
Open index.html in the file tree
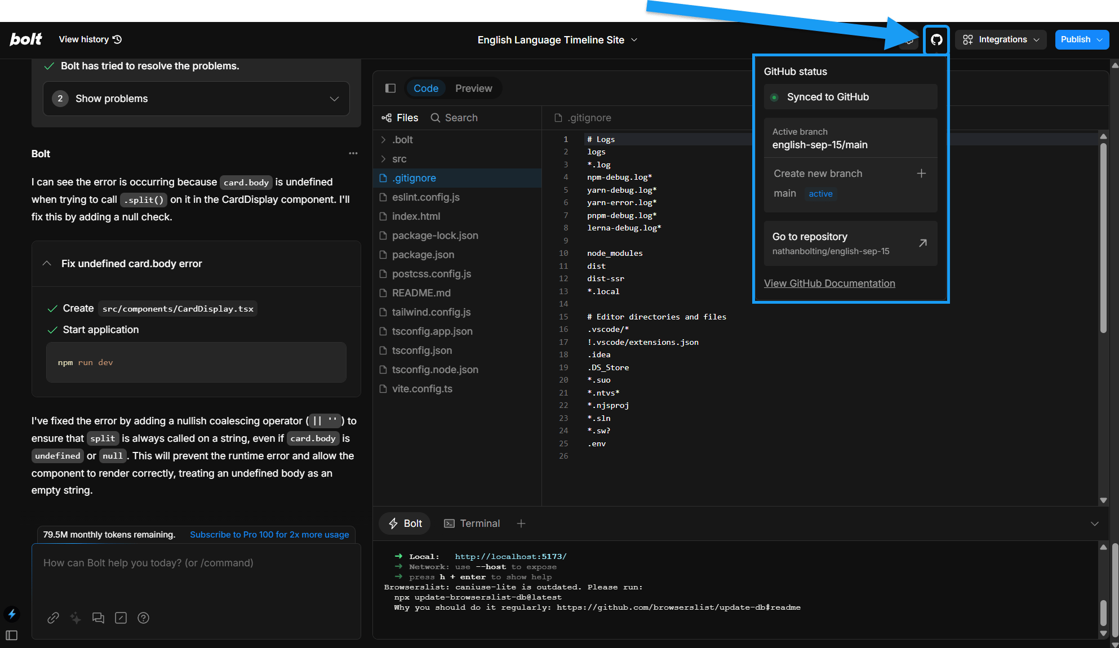[457, 216]
